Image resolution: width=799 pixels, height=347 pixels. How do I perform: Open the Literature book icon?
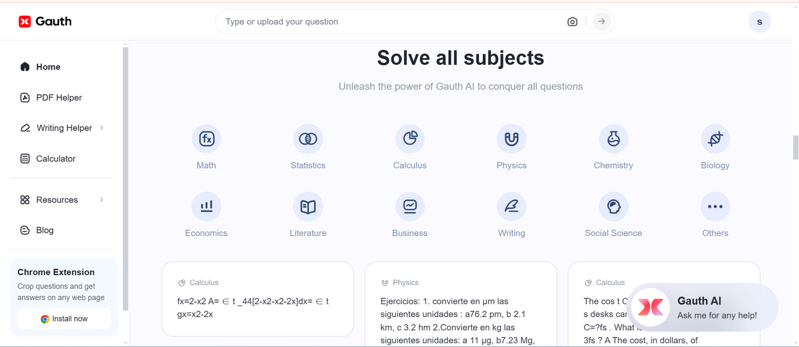pos(308,207)
